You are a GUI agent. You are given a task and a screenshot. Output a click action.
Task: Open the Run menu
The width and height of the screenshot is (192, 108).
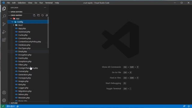[41, 3]
